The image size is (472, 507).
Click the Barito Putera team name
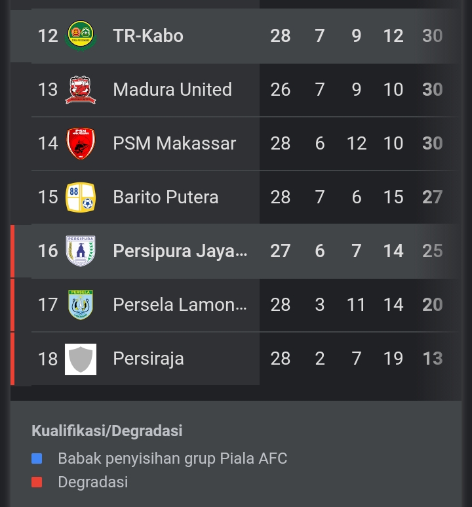165,197
